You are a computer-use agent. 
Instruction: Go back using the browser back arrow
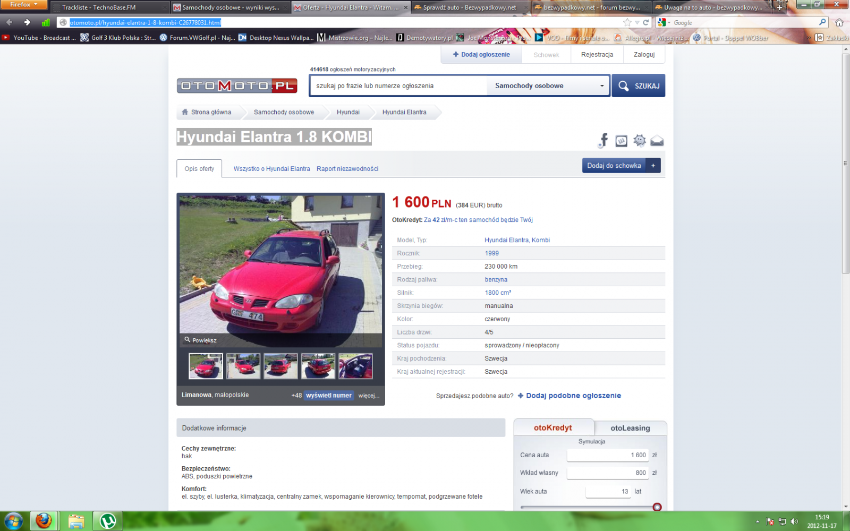point(9,22)
